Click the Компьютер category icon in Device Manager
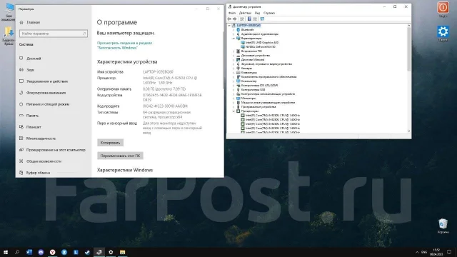 coord(238,81)
